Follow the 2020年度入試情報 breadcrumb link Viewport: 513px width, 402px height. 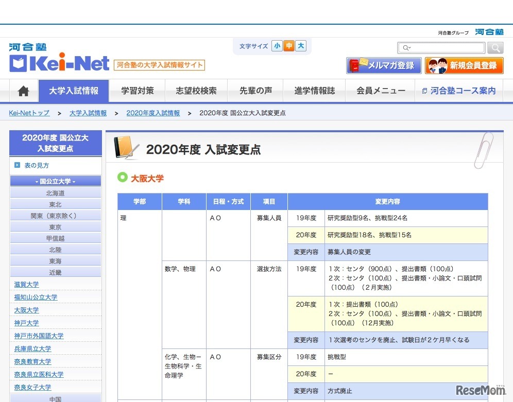[x=153, y=113]
